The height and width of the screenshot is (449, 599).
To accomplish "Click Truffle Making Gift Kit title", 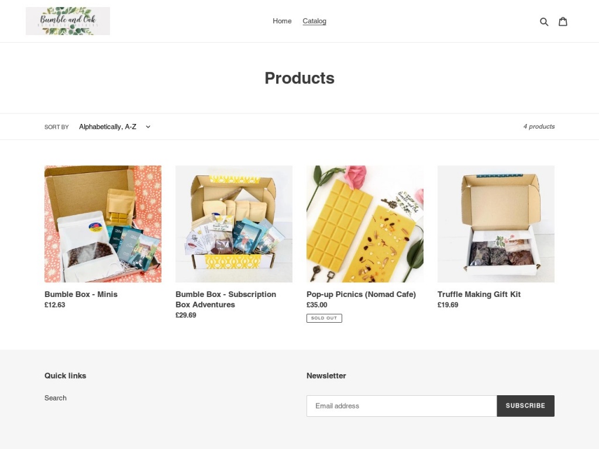I will (x=479, y=295).
